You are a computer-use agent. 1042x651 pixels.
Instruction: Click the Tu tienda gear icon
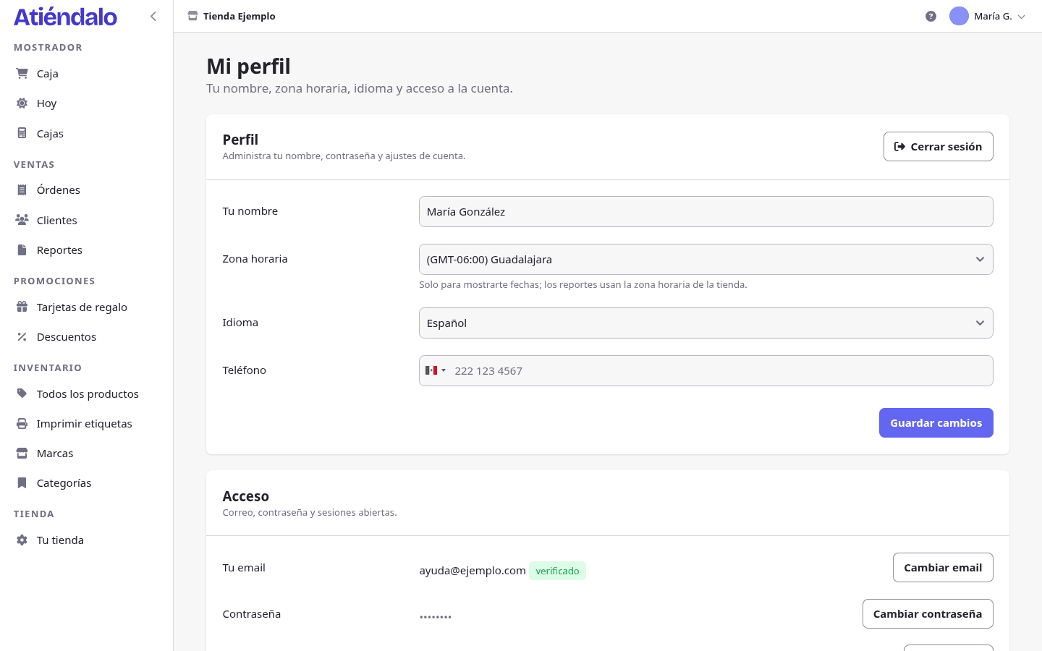(x=22, y=540)
